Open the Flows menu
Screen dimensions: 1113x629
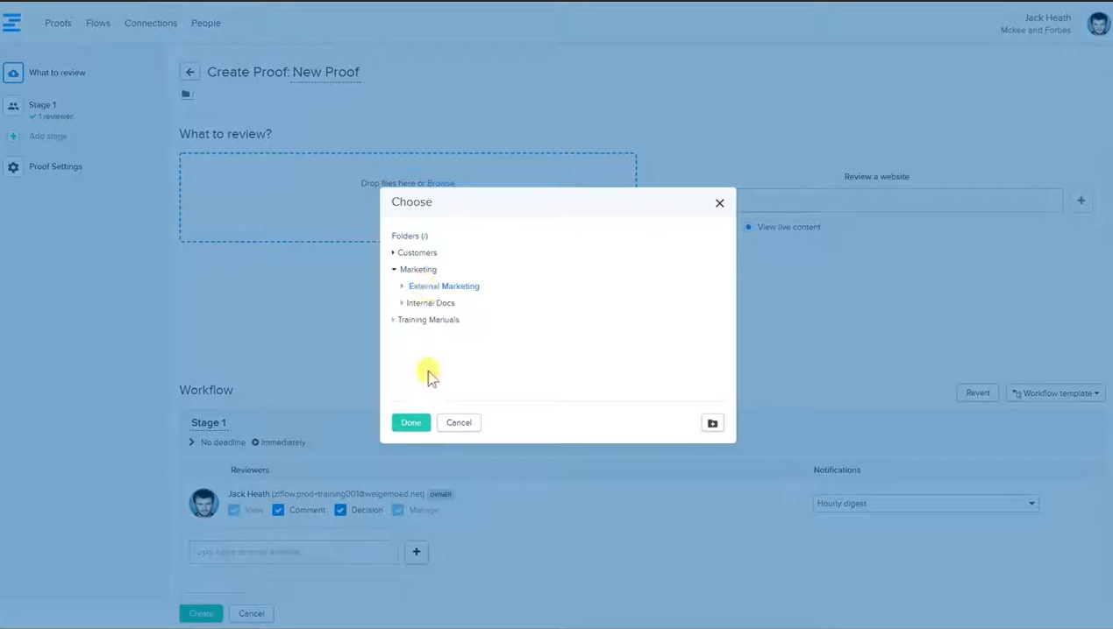98,23
